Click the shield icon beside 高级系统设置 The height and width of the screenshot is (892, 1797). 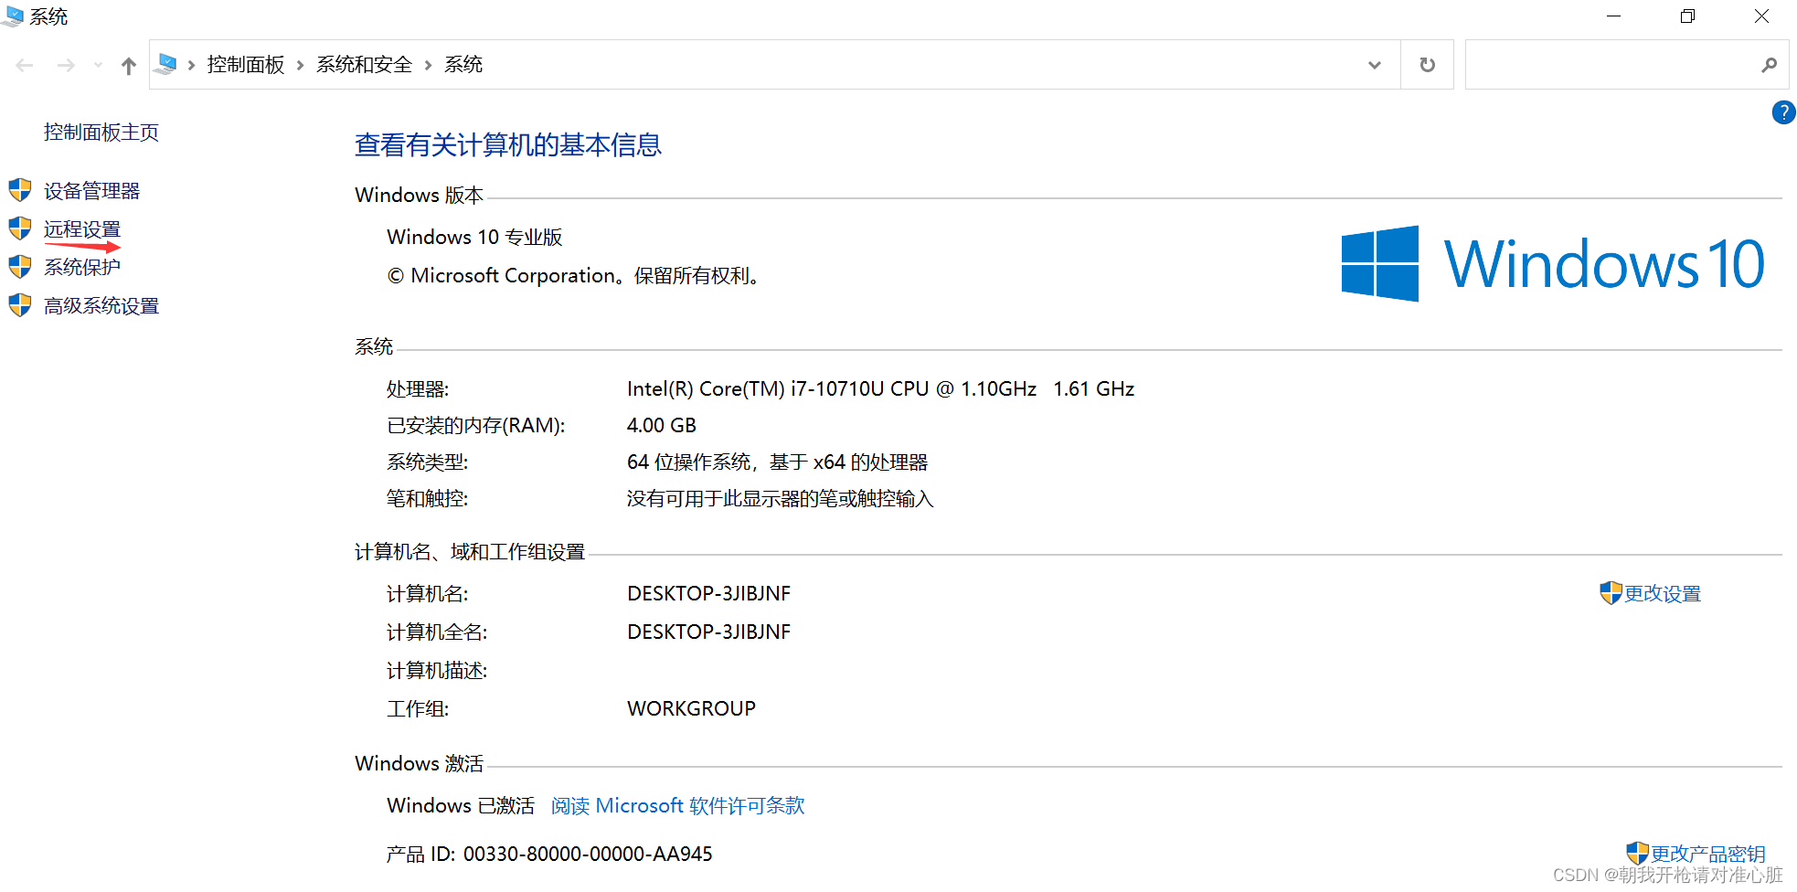click(x=20, y=305)
